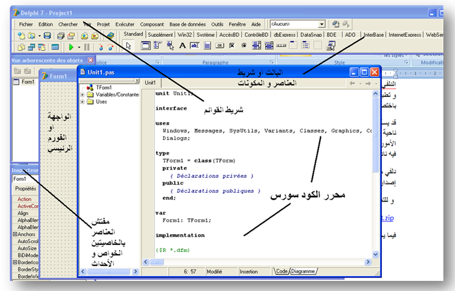455x291 pixels.
Task: Select Form1 in the object tree view
Action: [x=28, y=82]
